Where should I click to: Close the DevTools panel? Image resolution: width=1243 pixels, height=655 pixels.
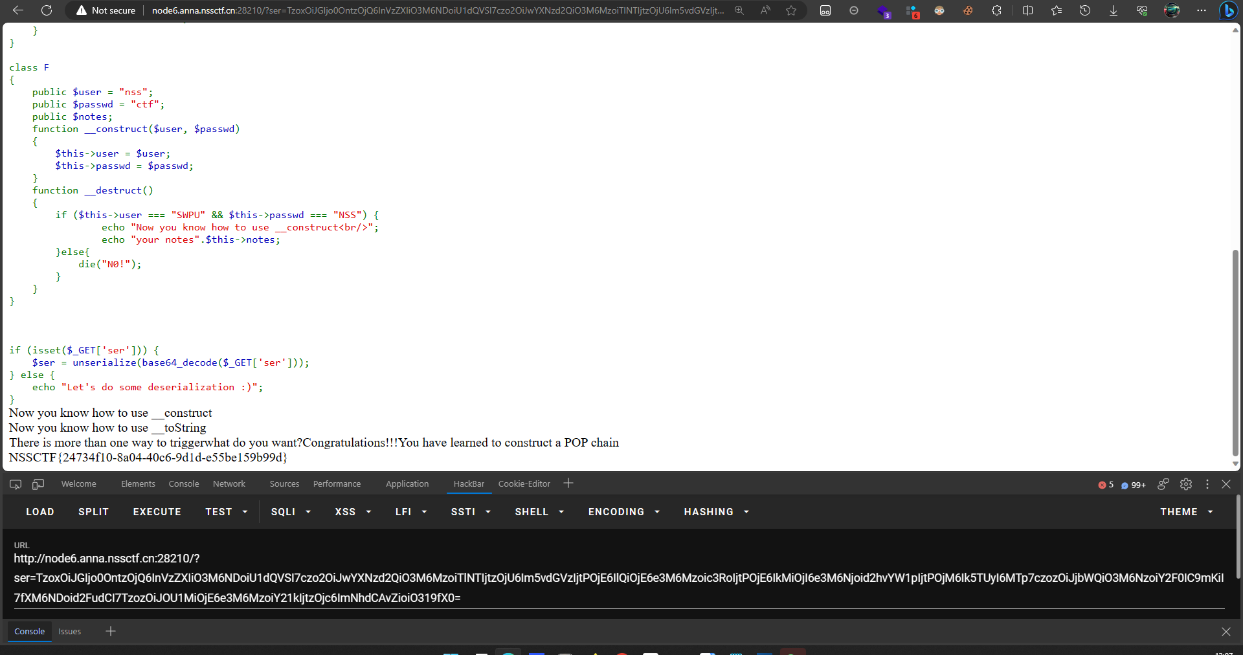[x=1226, y=484]
